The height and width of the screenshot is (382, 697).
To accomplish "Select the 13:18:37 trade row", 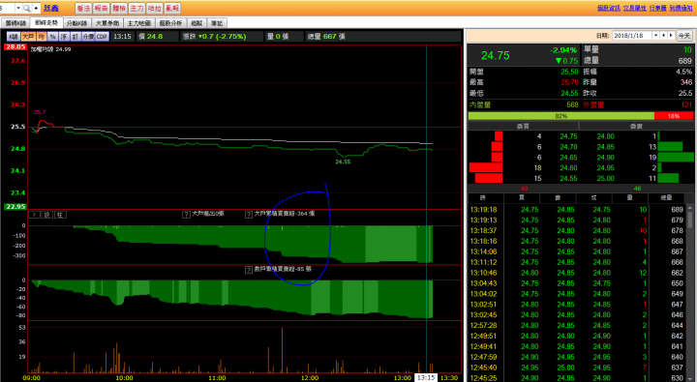I will pyautogui.click(x=577, y=230).
